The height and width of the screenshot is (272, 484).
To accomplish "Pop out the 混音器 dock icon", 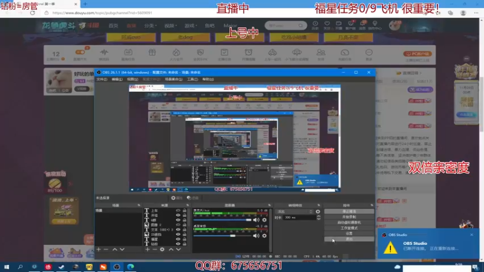I will [x=269, y=205].
